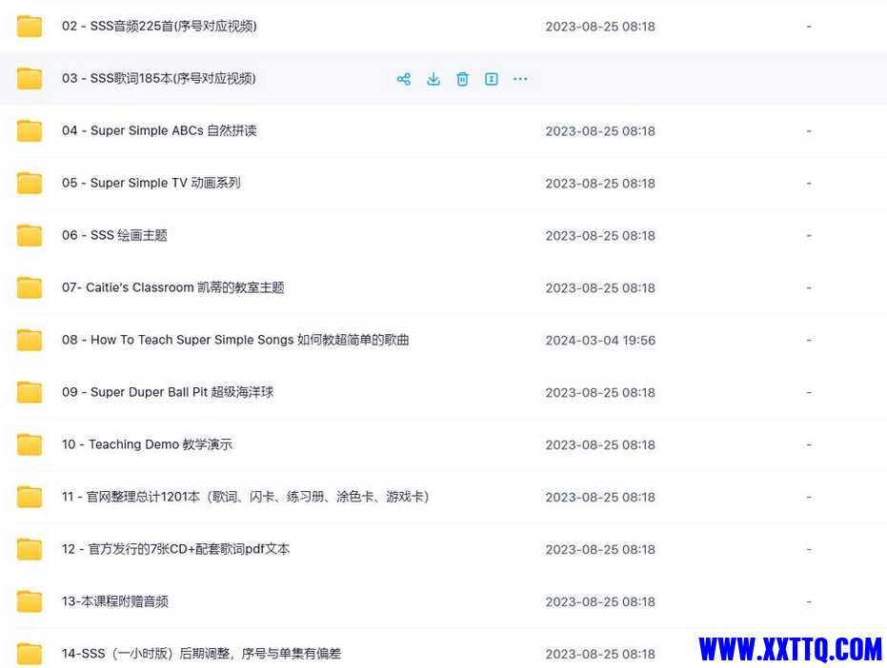The height and width of the screenshot is (668, 887).
Task: Click date 2023-08-25 08:18 of 04 - Super Simple ABCs
Action: click(x=601, y=131)
